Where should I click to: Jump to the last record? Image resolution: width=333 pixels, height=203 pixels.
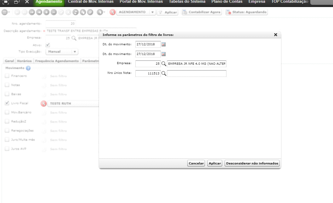coord(39,12)
